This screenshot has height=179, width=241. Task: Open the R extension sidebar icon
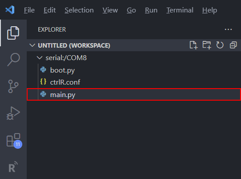13,167
